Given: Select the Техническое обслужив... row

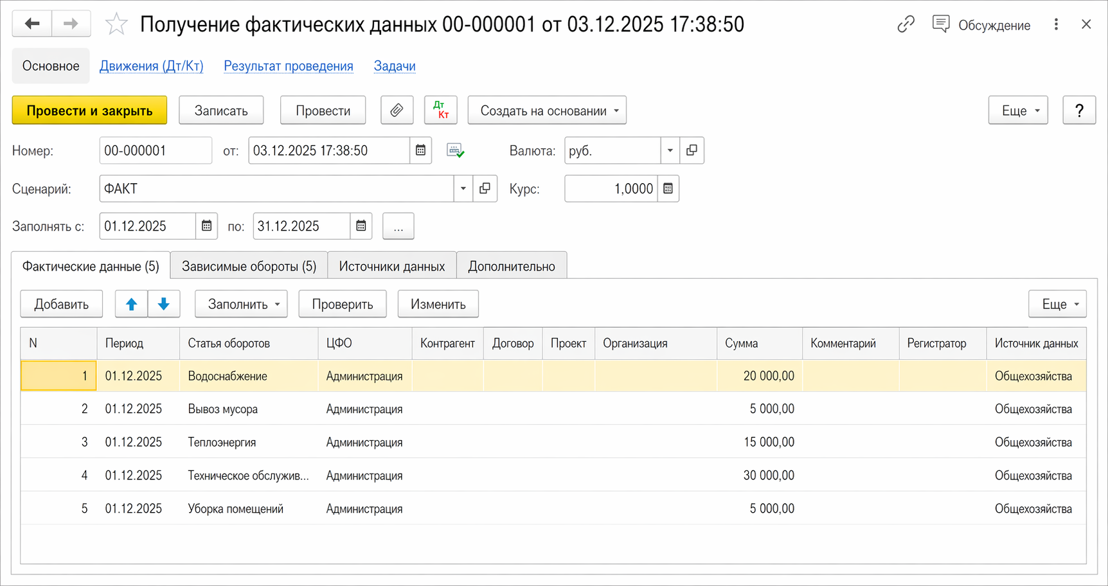Looking at the screenshot, I should (x=553, y=475).
